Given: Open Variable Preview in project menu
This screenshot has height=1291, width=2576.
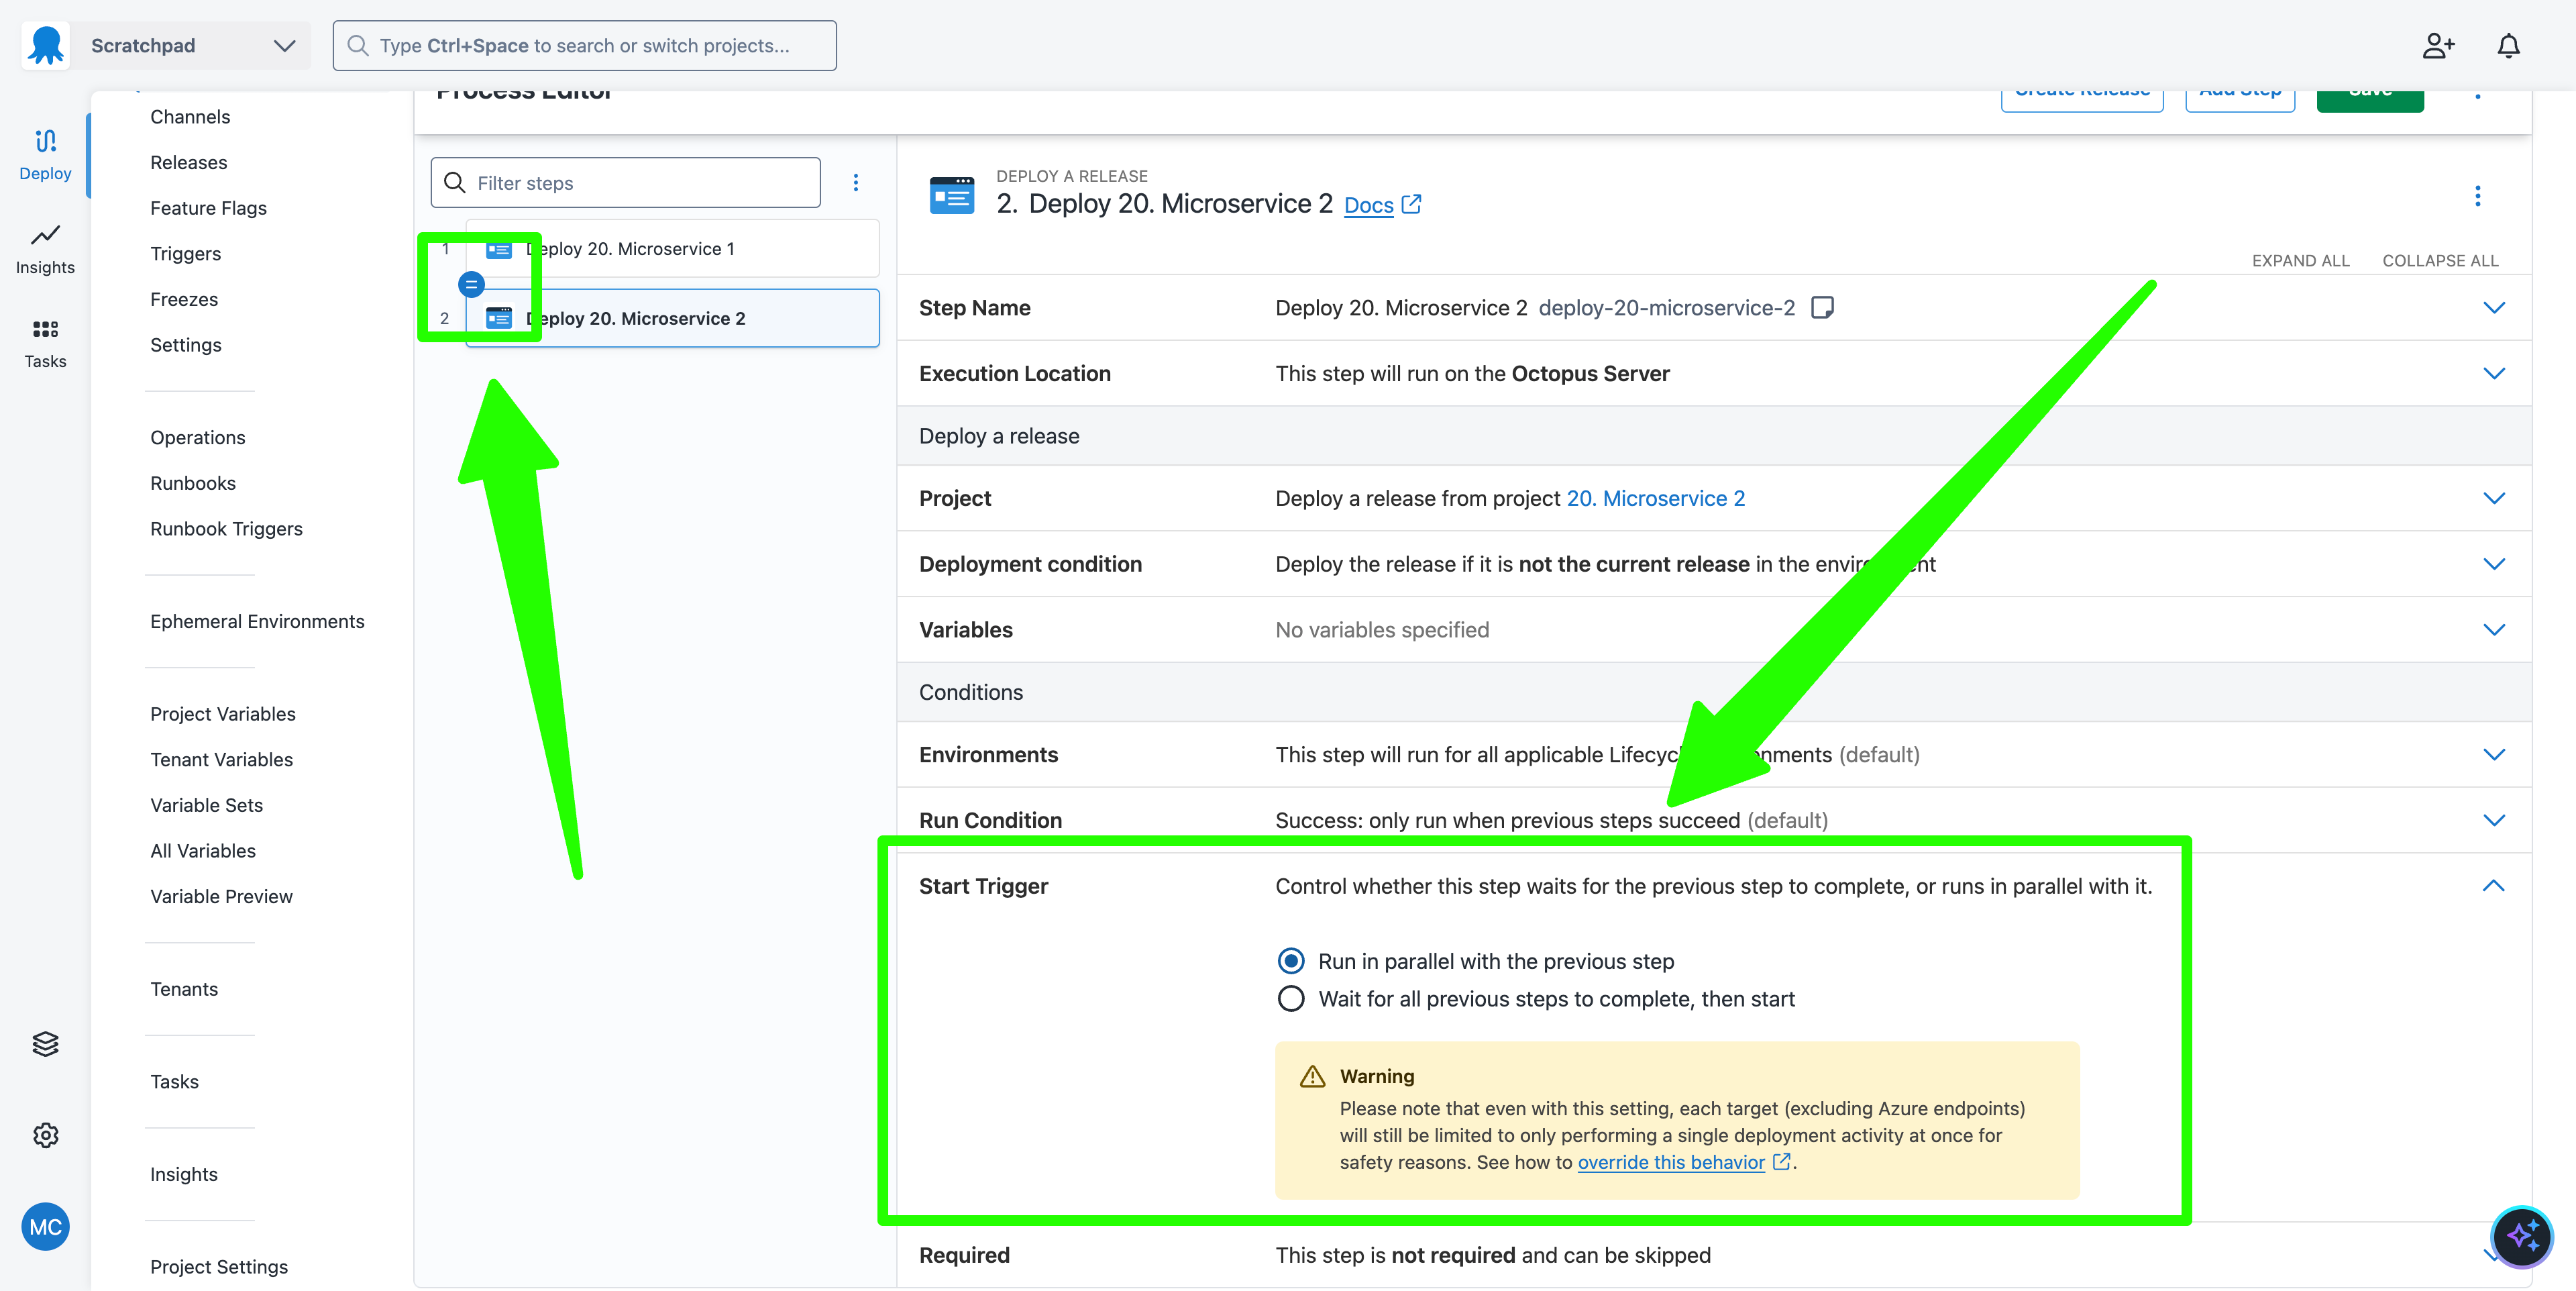Looking at the screenshot, I should (x=221, y=897).
